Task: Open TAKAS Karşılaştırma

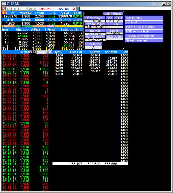Action: (144, 36)
